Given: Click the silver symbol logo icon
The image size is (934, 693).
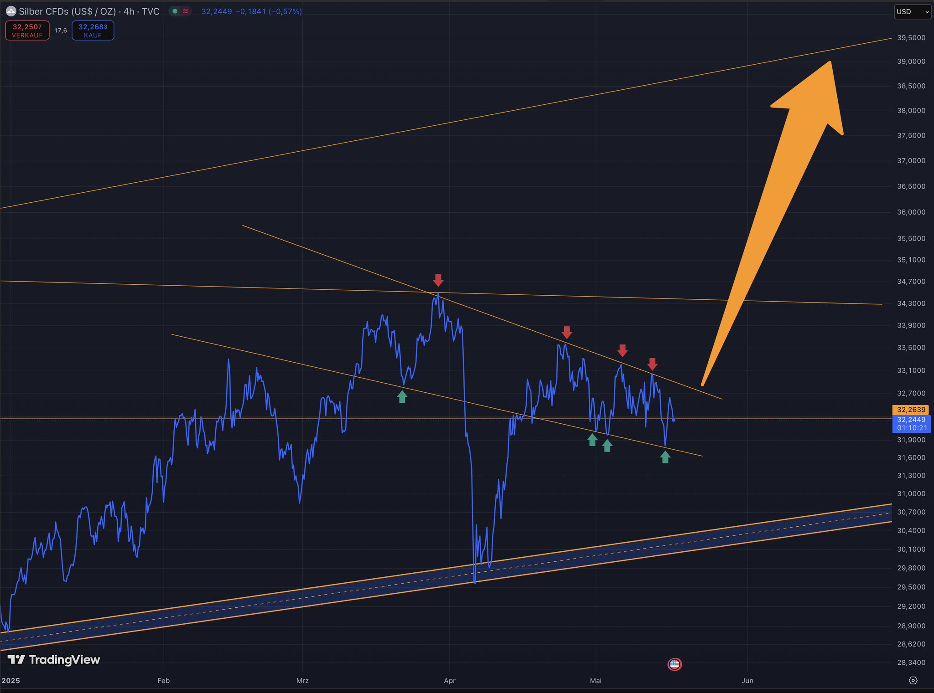Looking at the screenshot, I should click(x=11, y=11).
